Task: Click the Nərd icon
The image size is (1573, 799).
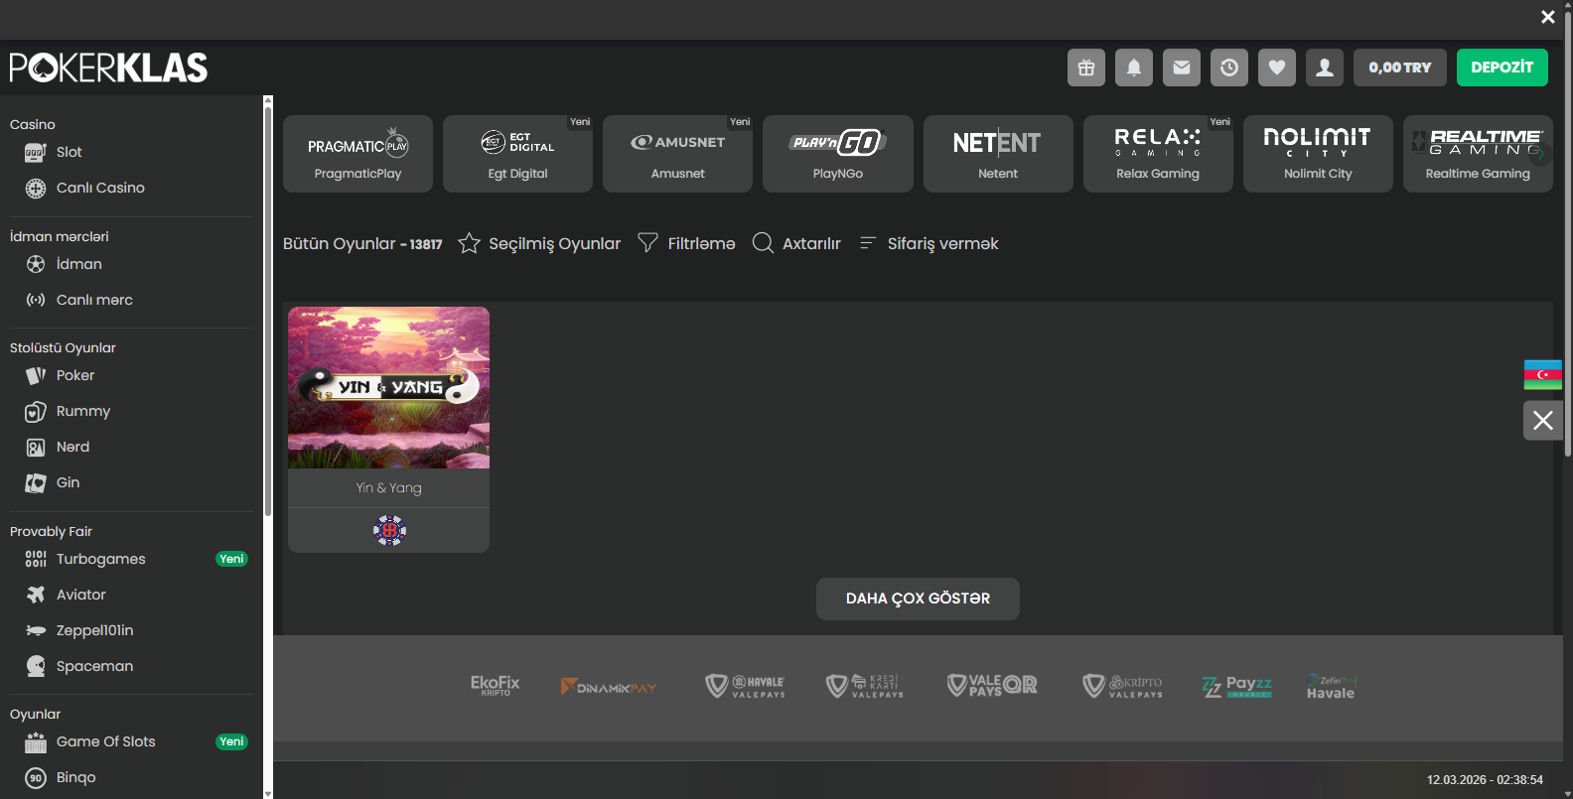Action: (36, 448)
